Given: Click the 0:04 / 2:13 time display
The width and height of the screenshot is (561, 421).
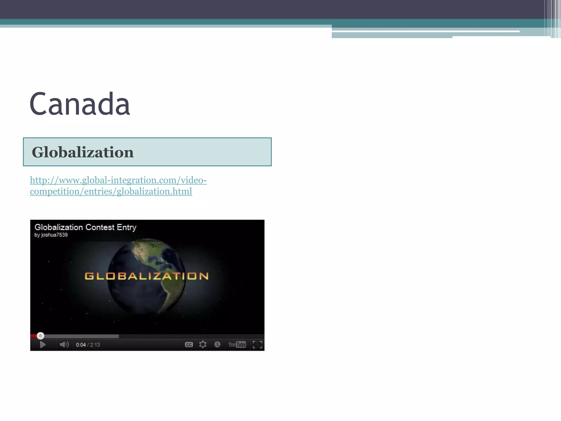Looking at the screenshot, I should click(x=88, y=345).
